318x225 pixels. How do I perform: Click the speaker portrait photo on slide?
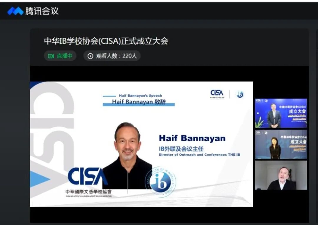tap(127, 155)
